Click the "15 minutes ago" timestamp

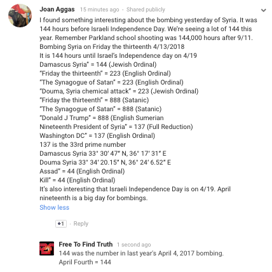point(100,10)
